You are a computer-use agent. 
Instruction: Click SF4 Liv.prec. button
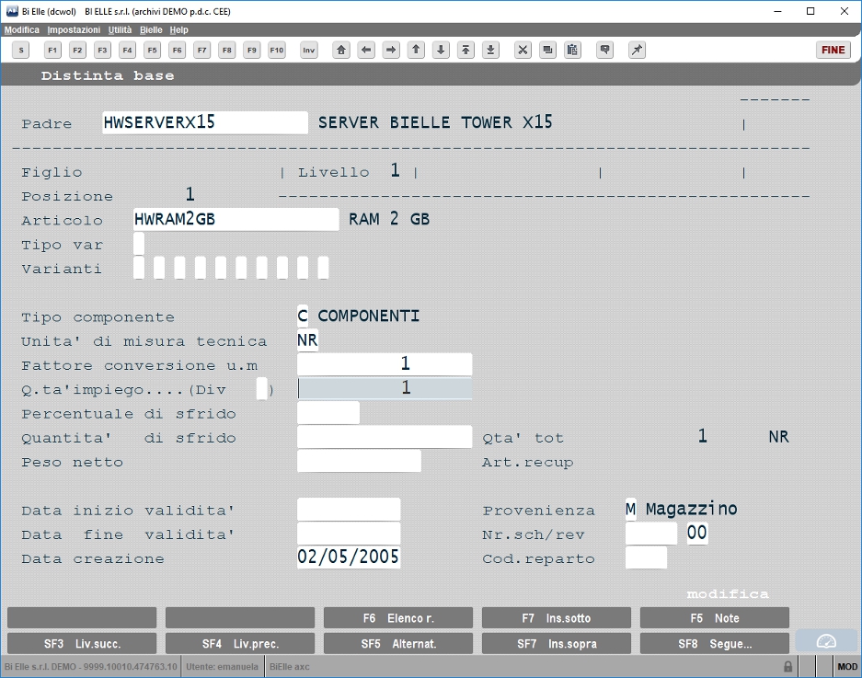(x=240, y=643)
